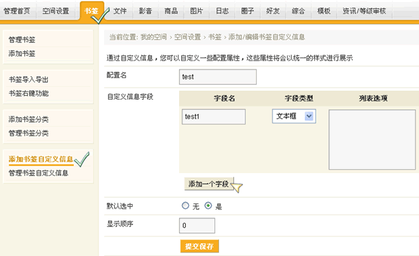
Task: Open the 日志 tab
Action: click(222, 11)
